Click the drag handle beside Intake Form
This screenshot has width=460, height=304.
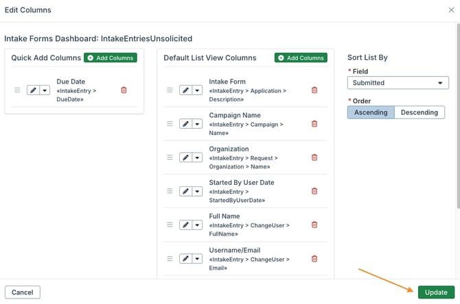tap(170, 90)
